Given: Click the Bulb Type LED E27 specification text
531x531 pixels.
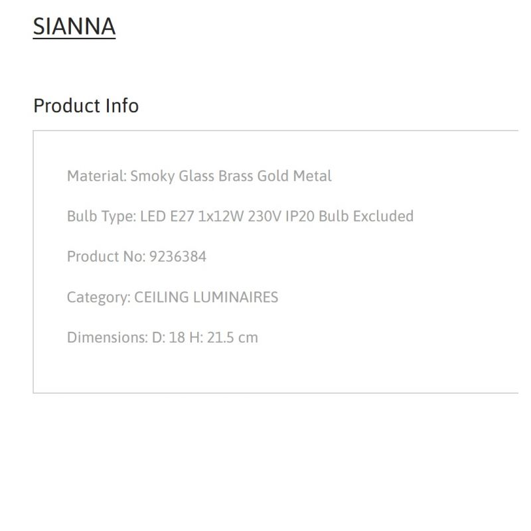Looking at the screenshot, I should tap(240, 216).
